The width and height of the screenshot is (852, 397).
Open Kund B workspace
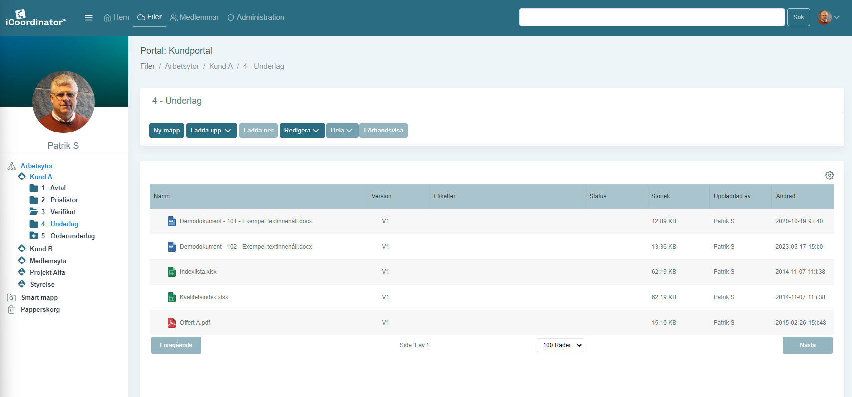coord(41,249)
